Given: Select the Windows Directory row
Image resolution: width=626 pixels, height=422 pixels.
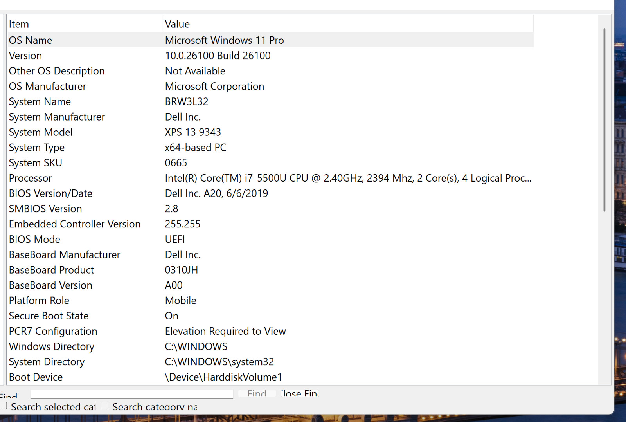Looking at the screenshot, I should coord(270,346).
